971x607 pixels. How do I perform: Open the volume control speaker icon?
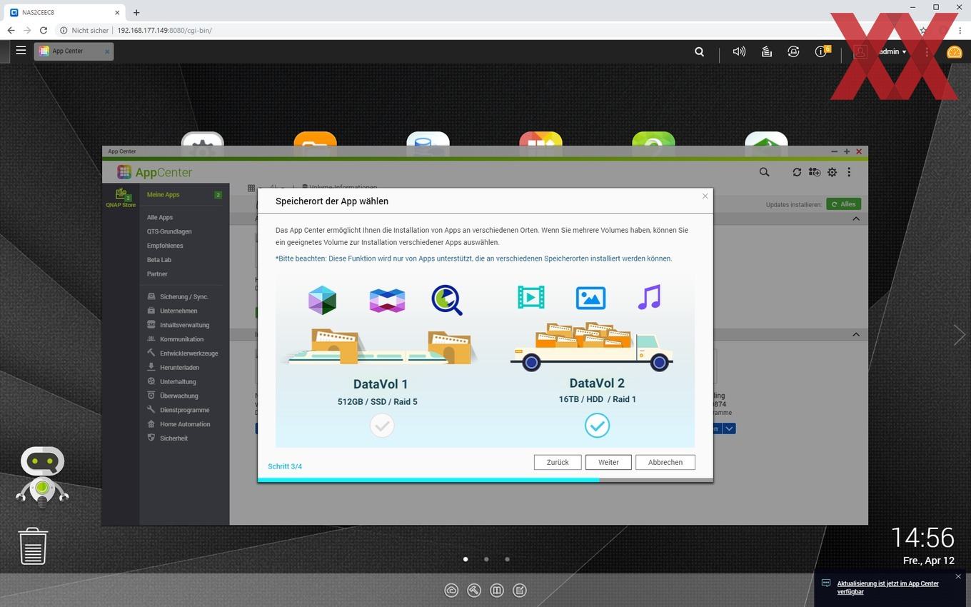click(x=739, y=51)
